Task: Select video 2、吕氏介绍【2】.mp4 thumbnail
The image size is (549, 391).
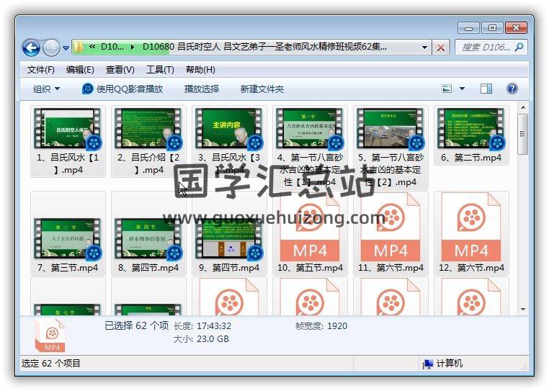Action: 148,128
